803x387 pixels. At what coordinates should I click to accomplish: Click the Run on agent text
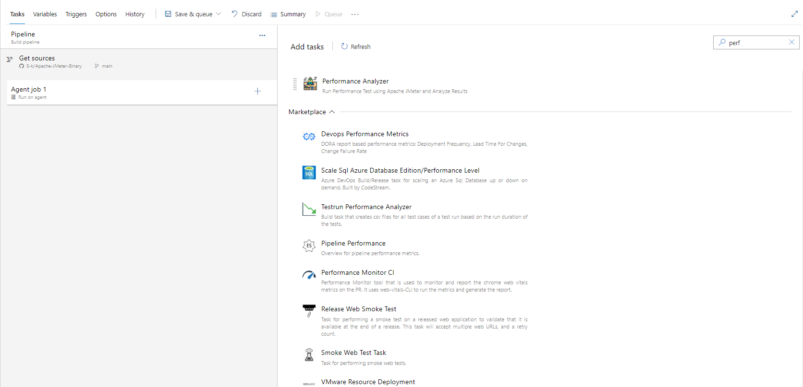pos(33,97)
